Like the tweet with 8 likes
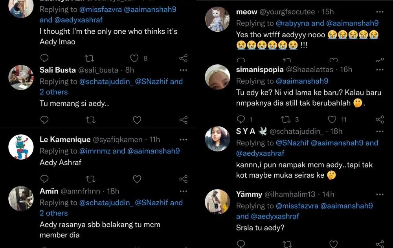The image size is (393, 248). click(135, 58)
